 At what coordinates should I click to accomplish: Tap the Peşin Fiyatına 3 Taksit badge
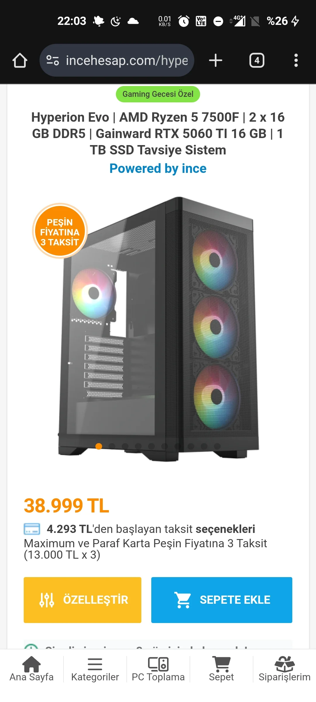coord(60,231)
